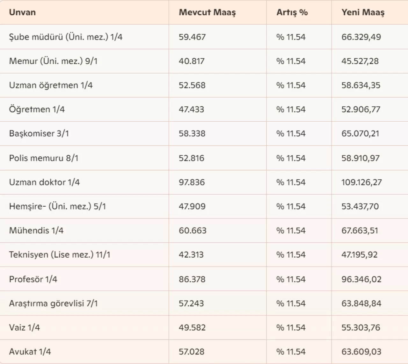Click '% 11.54' in the Mühendis row
408x364 pixels.
point(291,231)
